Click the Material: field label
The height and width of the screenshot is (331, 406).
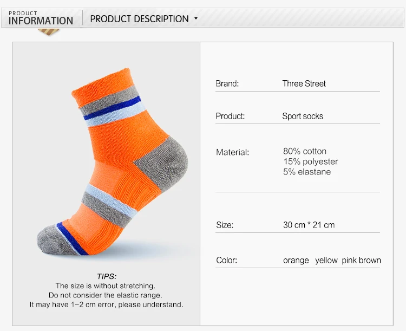[232, 152]
